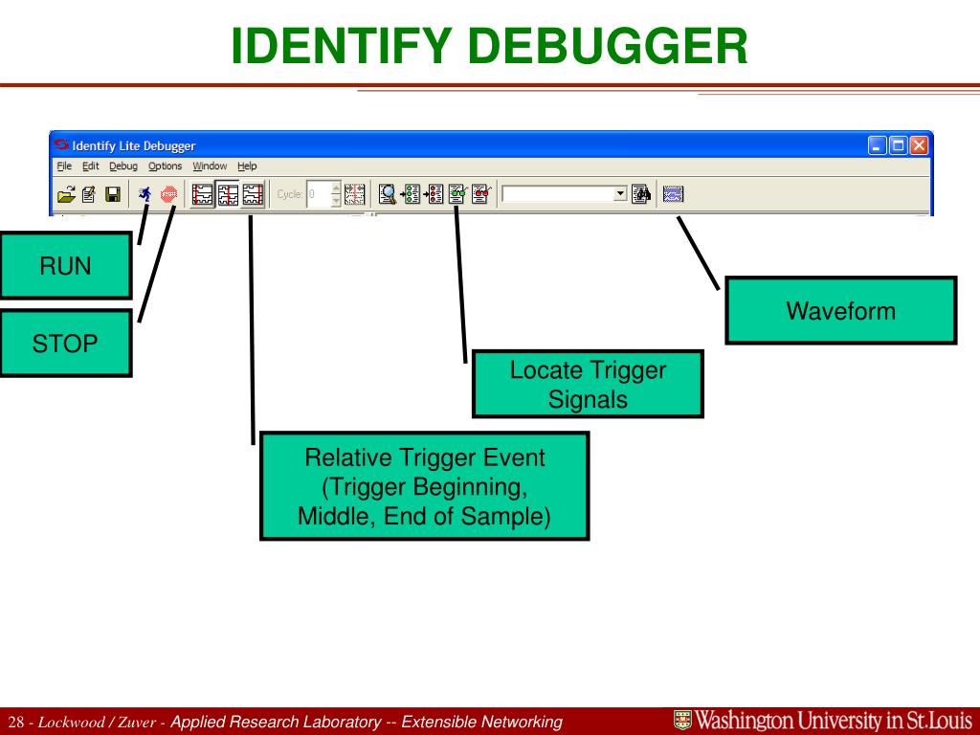Select trigger at end of sample
The height and width of the screenshot is (735, 980).
(x=253, y=194)
